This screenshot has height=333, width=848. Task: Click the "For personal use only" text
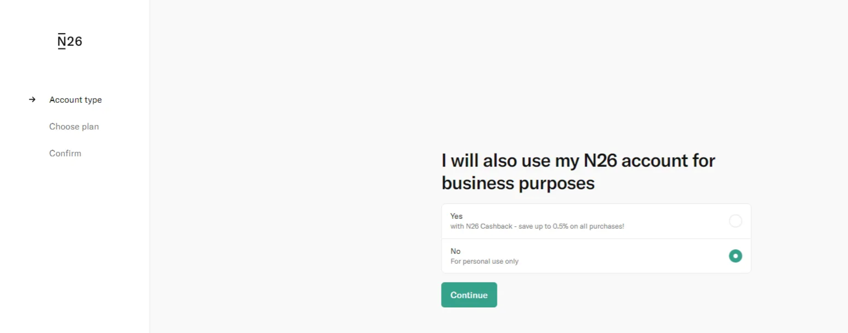(484, 261)
